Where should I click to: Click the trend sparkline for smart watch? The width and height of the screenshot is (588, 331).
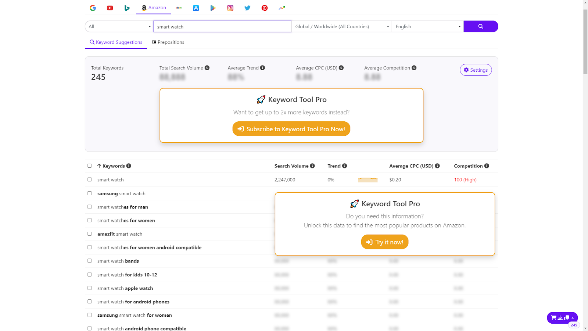pyautogui.click(x=367, y=179)
